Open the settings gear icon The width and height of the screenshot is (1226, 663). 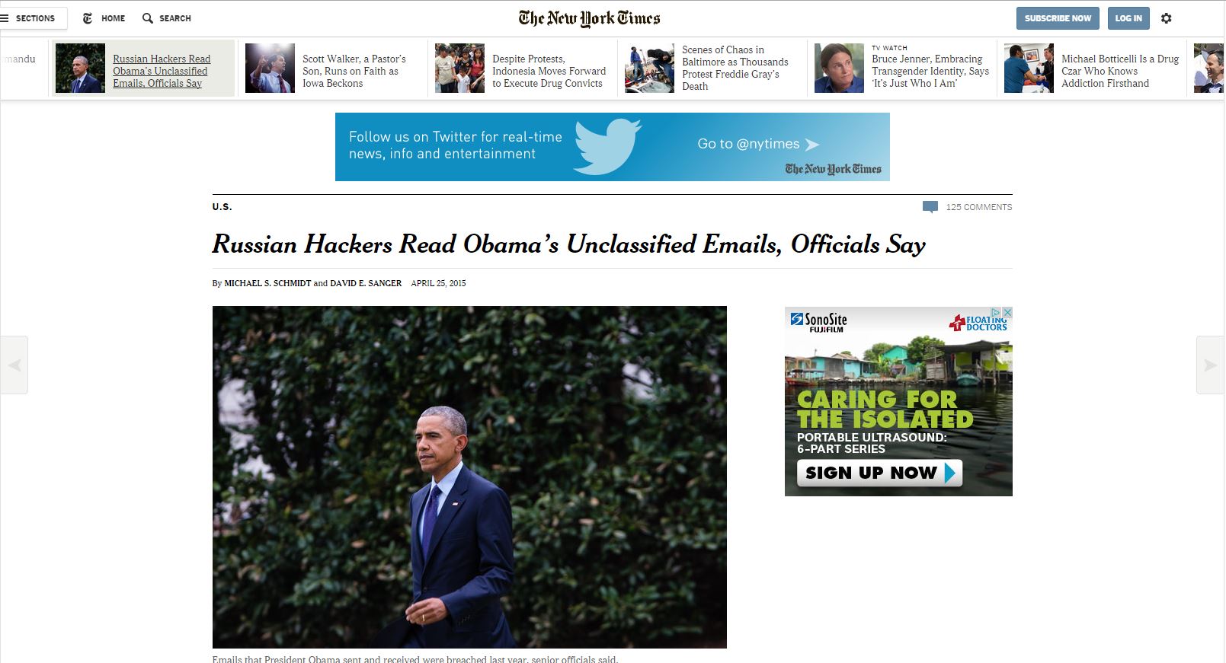(1166, 18)
